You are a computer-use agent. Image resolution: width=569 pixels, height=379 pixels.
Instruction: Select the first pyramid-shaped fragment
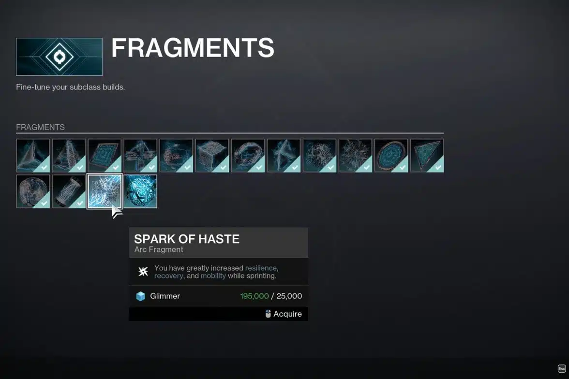click(33, 155)
